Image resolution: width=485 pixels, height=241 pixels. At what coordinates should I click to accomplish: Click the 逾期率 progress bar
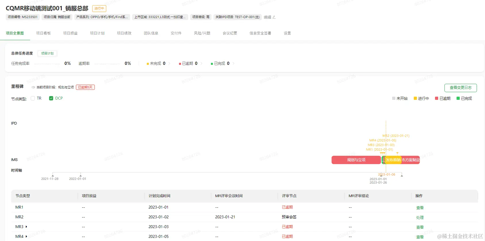pos(107,64)
